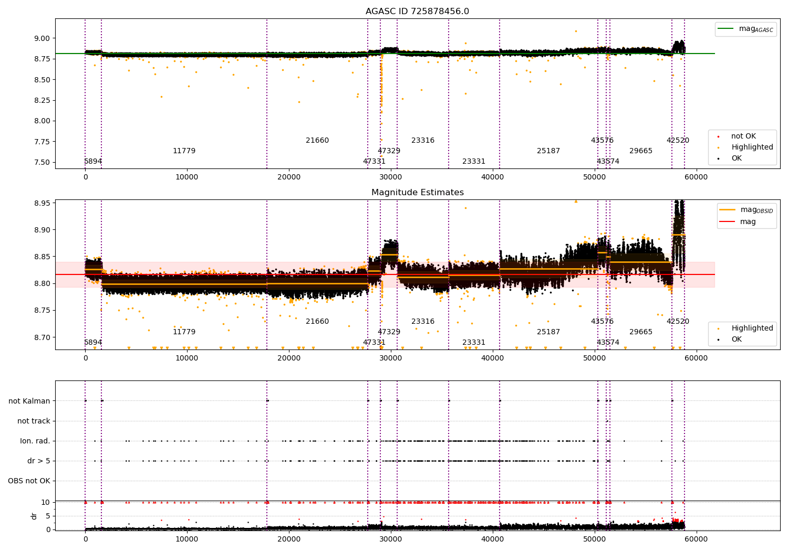Click the 10 y-axis tick on dr panel
Image resolution: width=788 pixels, height=551 pixels.
(x=46, y=502)
